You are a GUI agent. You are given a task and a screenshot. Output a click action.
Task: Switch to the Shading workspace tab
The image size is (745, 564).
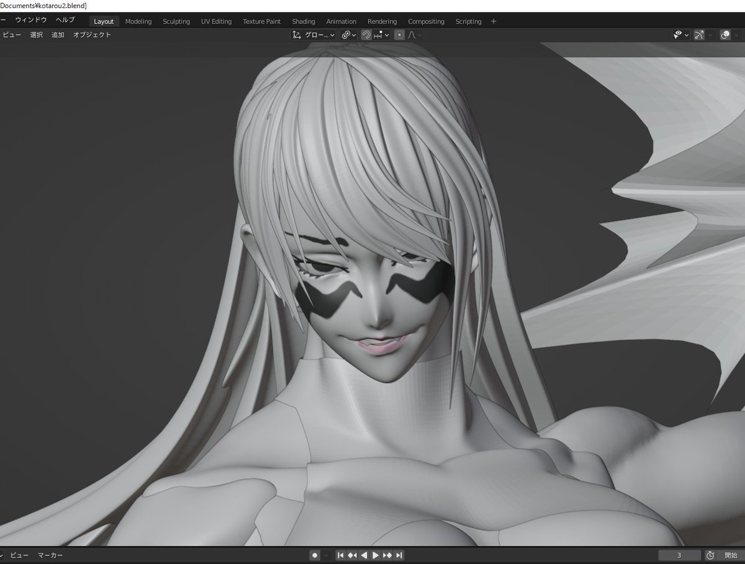(304, 21)
